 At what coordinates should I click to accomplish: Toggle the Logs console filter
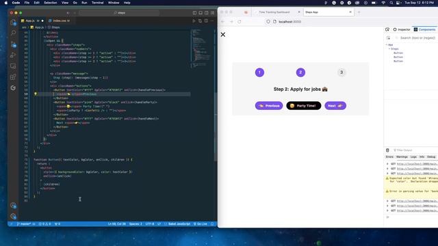coord(413,157)
